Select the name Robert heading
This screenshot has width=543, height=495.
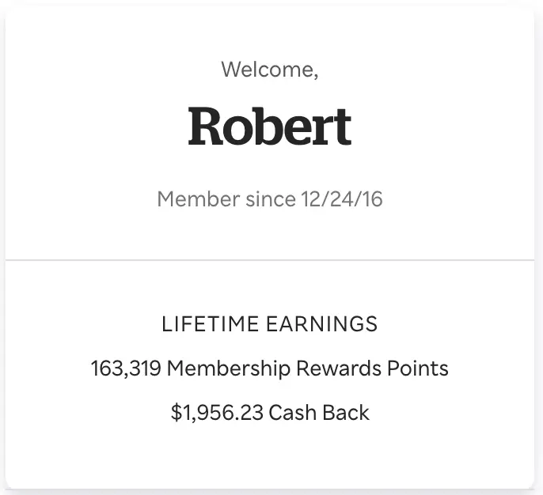[270, 126]
